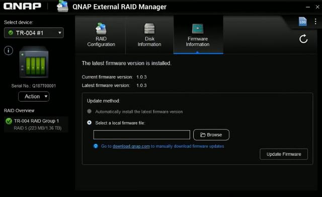Click the latest firmware version 1.0.3 value

pos(141,85)
